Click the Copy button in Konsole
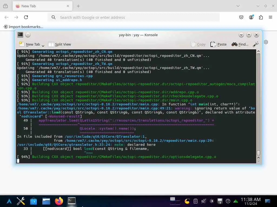277x207 pixels. pos(198,44)
